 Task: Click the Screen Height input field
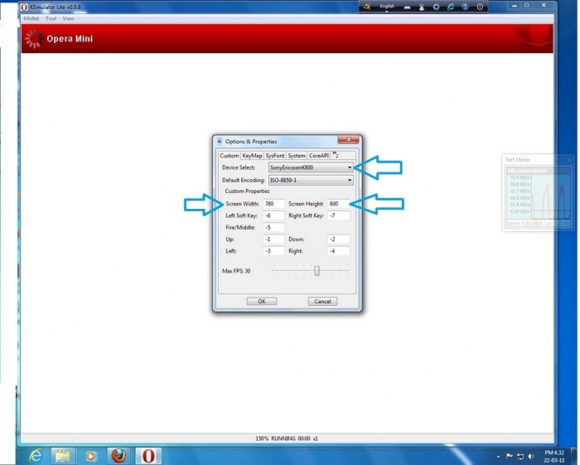point(338,204)
